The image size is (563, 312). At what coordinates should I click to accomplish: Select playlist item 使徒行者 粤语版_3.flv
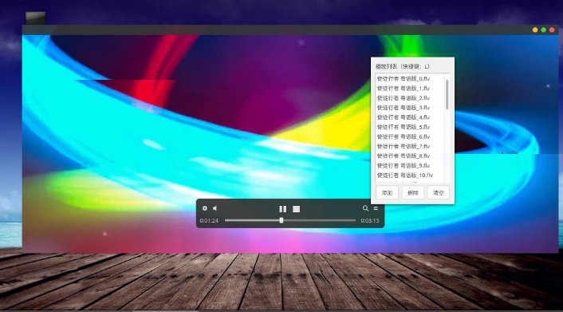(410, 108)
